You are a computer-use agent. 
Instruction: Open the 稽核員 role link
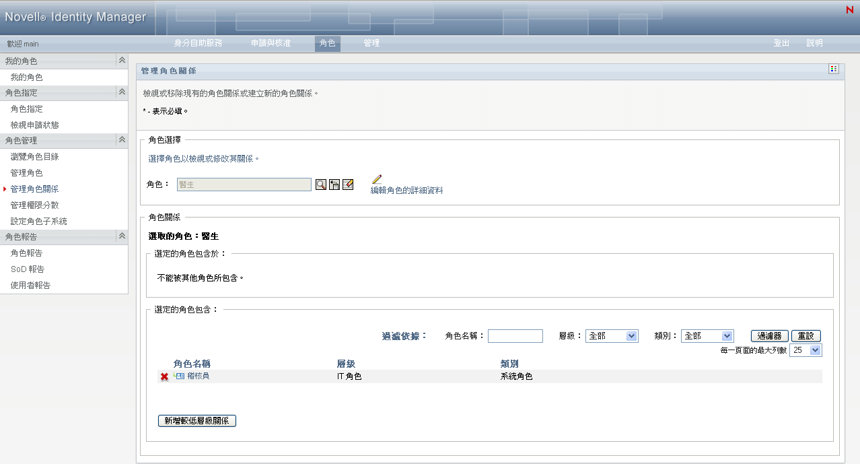click(198, 376)
